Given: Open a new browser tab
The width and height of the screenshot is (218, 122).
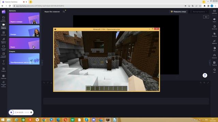Looking at the screenshot, I should coord(31,2).
